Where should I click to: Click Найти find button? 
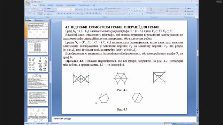point(188,8)
